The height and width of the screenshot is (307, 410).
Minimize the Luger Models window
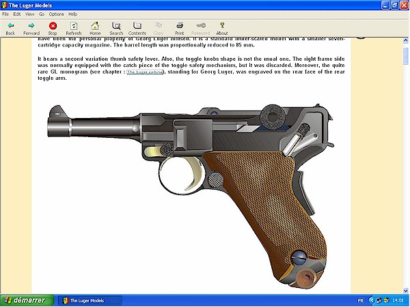click(385, 5)
